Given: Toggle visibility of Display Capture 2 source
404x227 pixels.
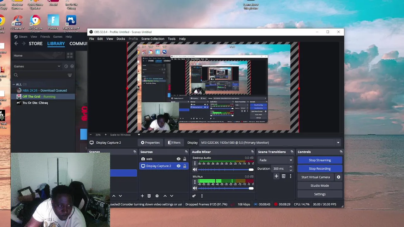Looking at the screenshot, I should pos(179,166).
